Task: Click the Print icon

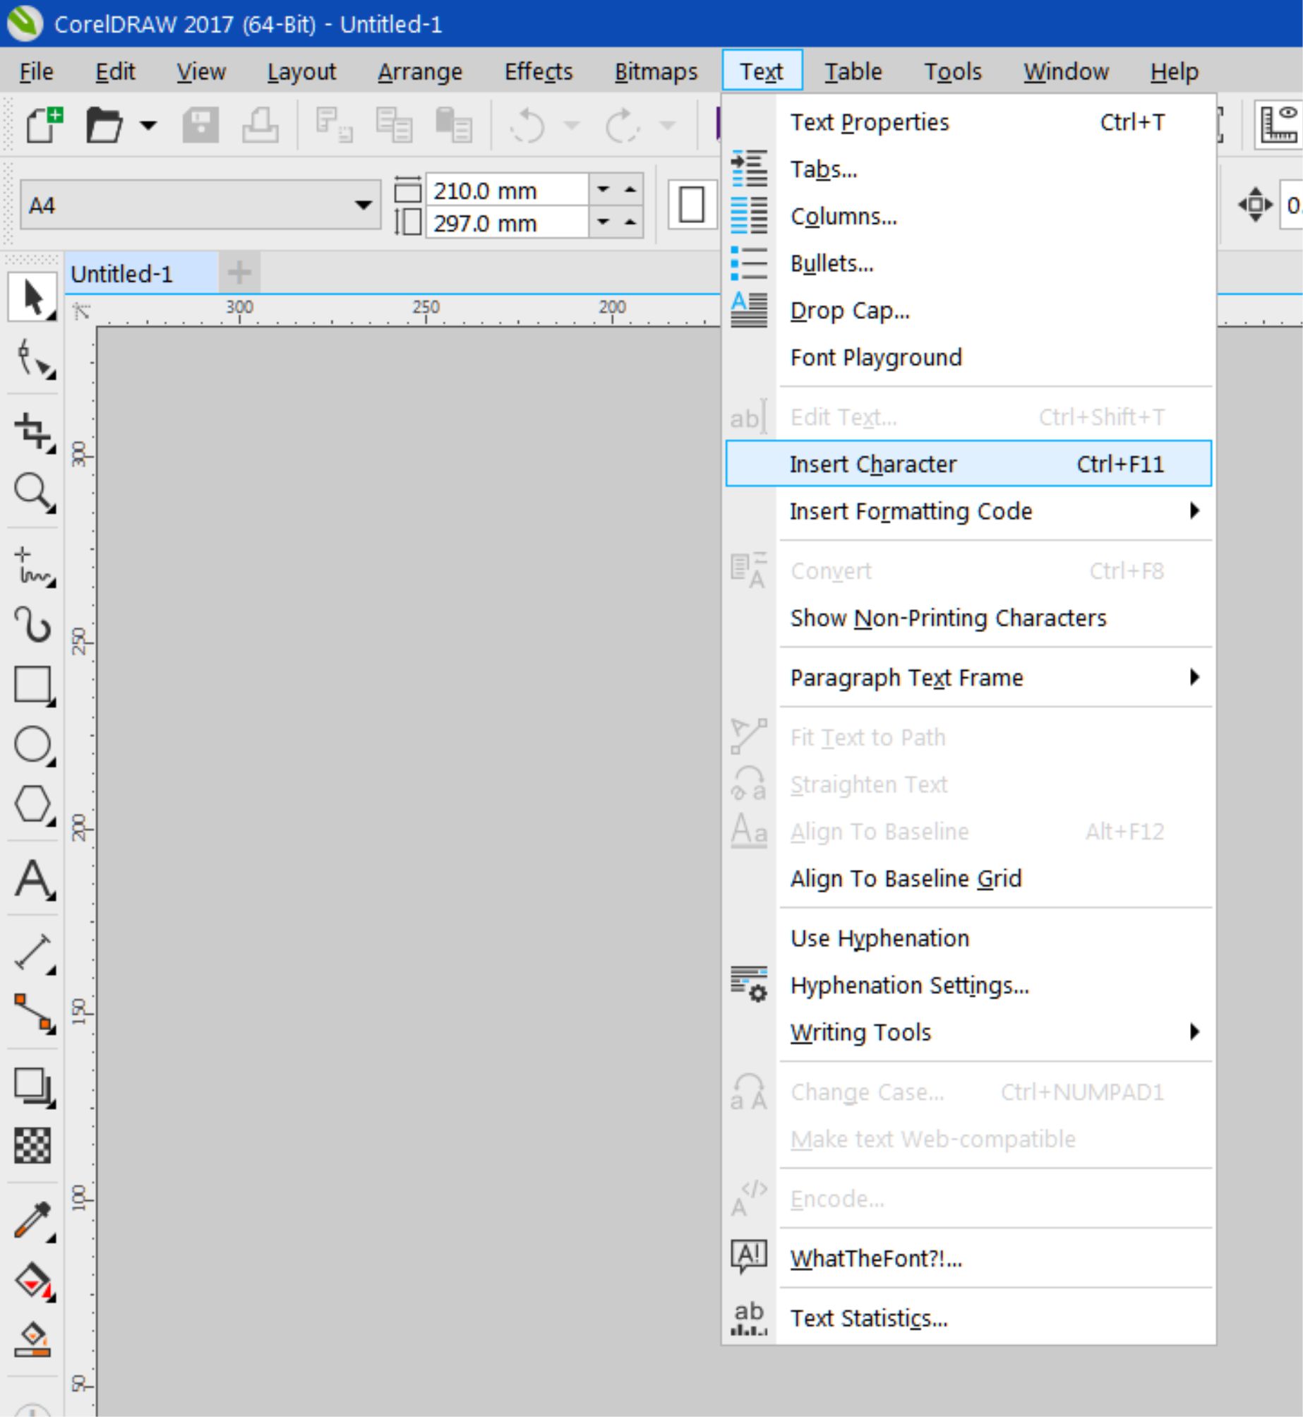Action: (x=260, y=125)
